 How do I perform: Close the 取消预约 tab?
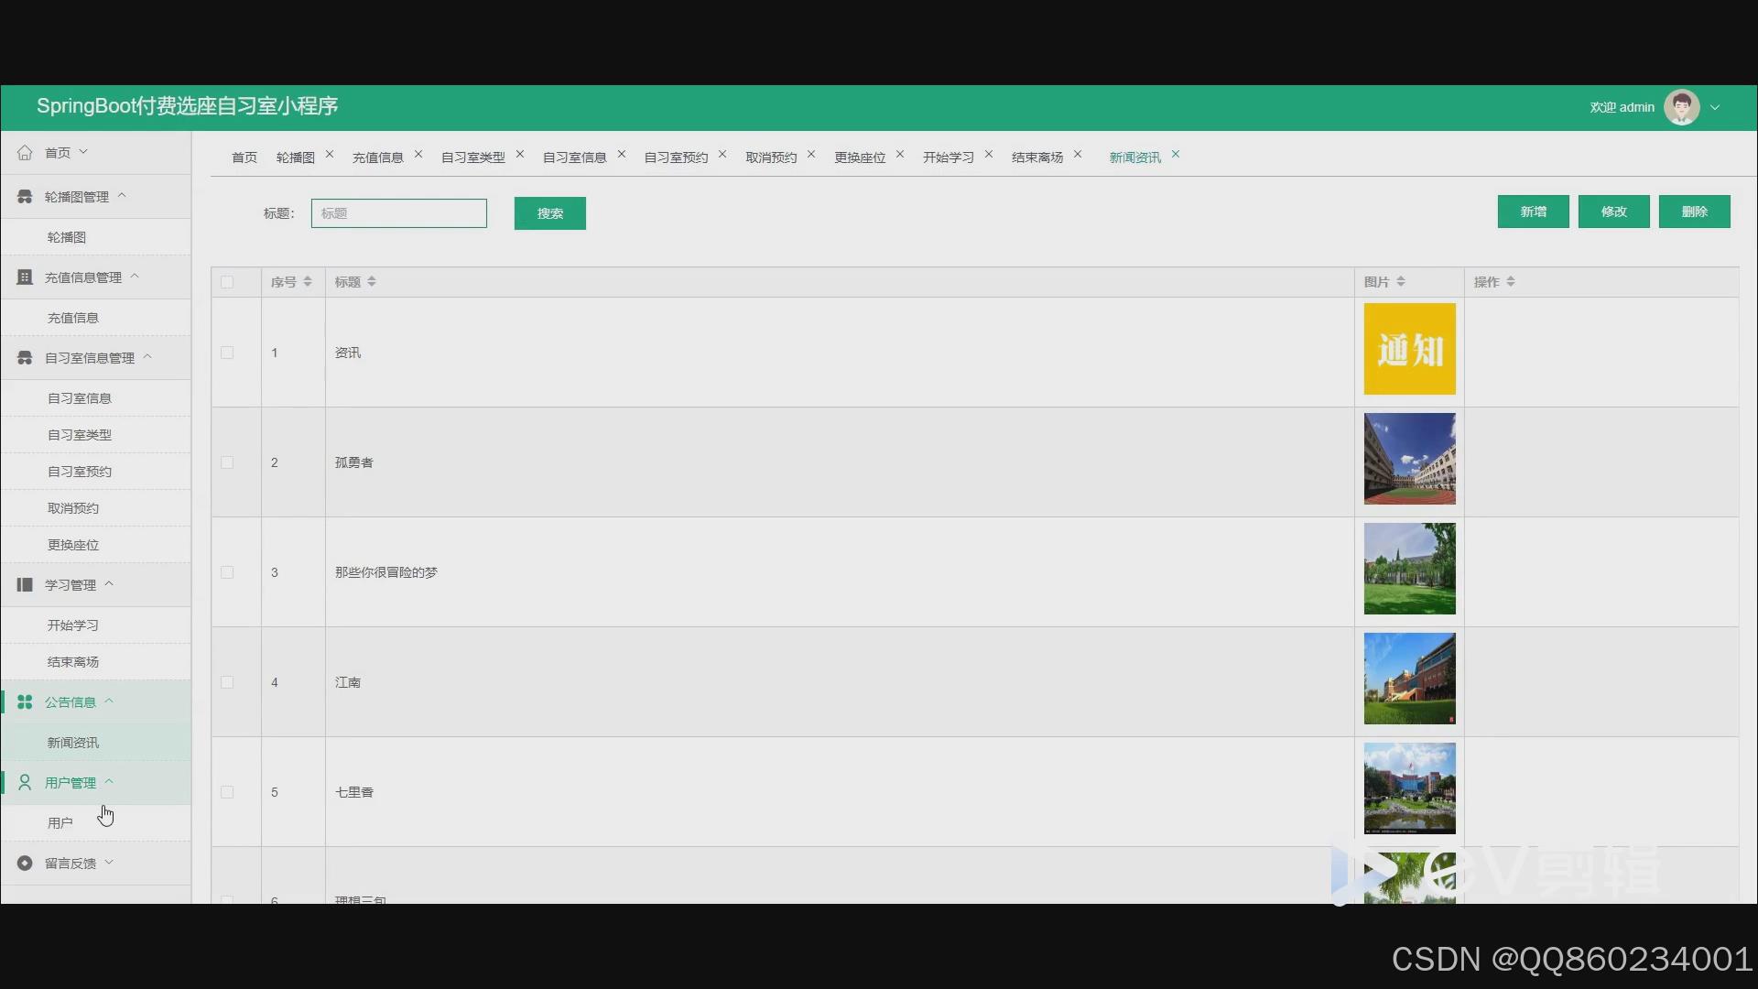tap(811, 155)
